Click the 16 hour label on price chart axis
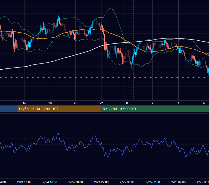209x185 pixels. tap(24, 103)
